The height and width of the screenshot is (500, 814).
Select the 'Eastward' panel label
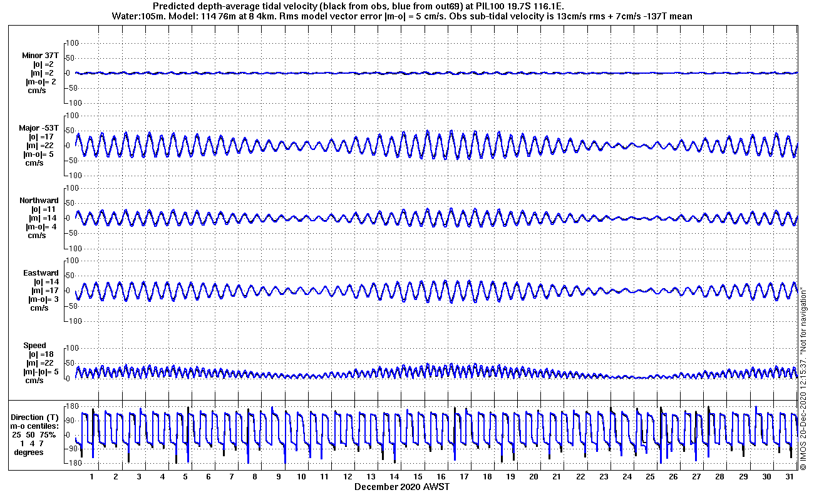click(41, 273)
